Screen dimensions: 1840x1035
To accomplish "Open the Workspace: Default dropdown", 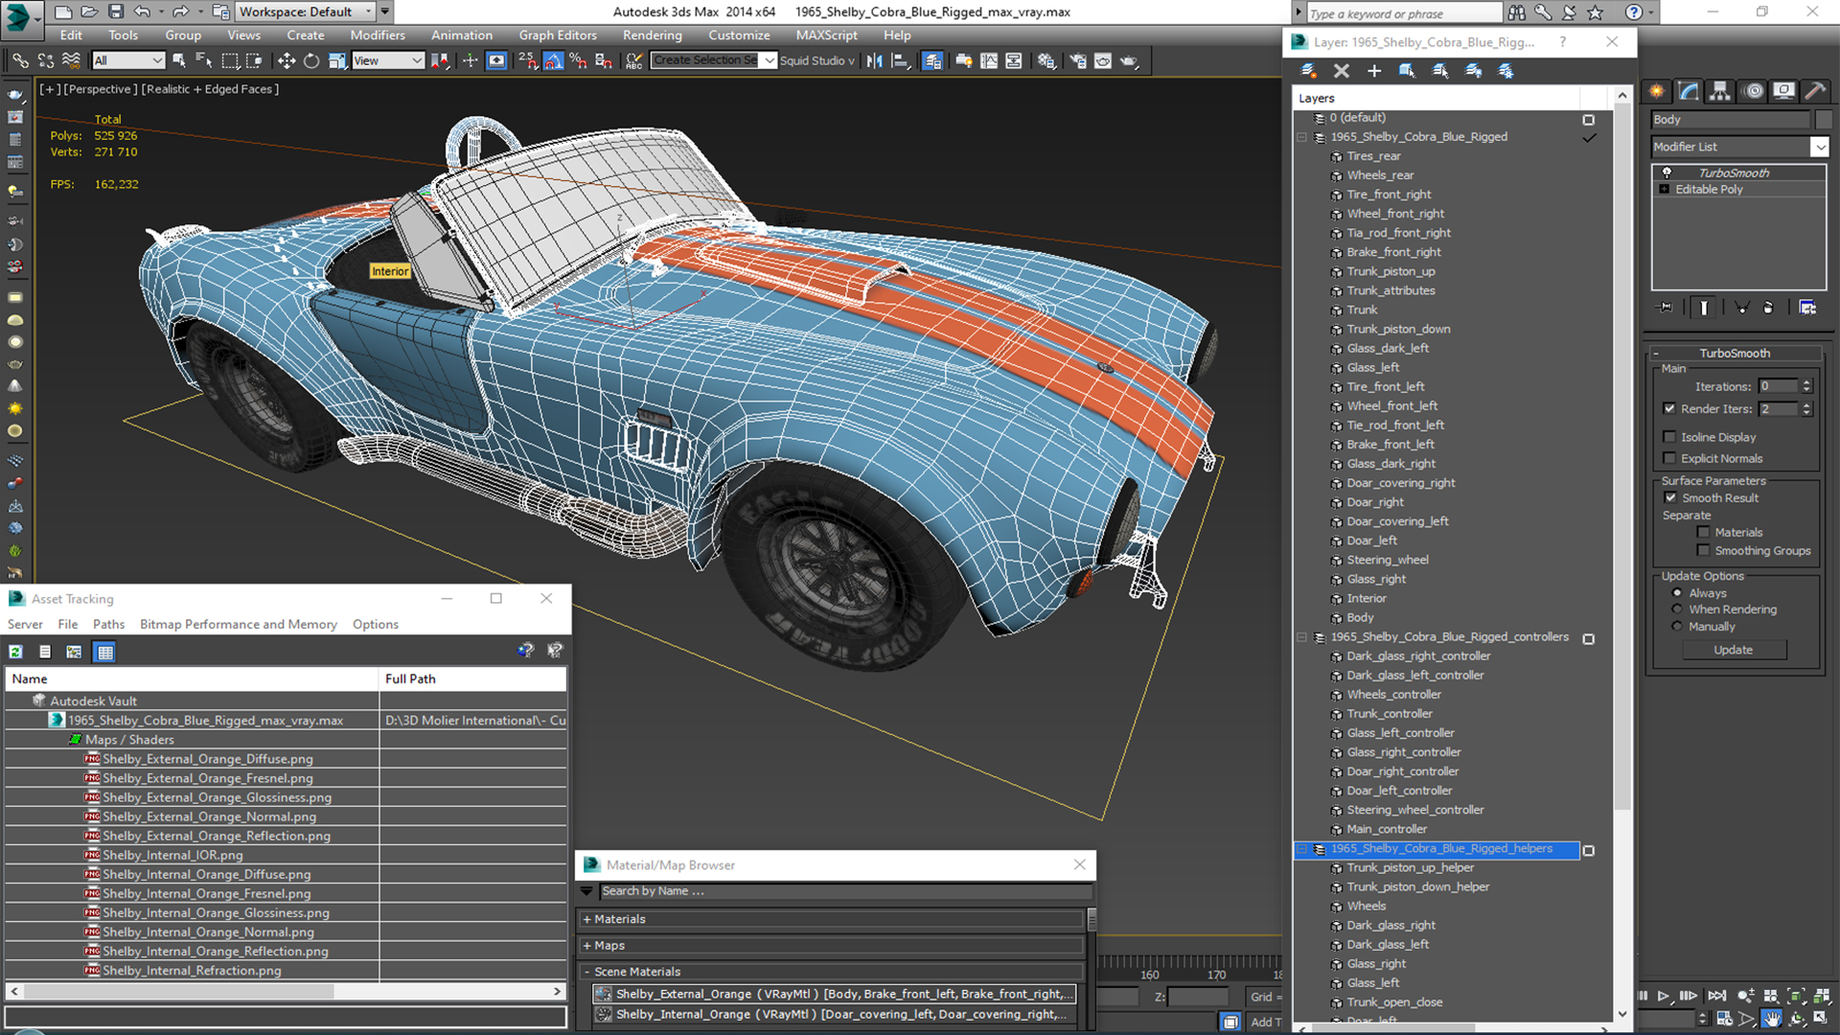I will pos(306,11).
